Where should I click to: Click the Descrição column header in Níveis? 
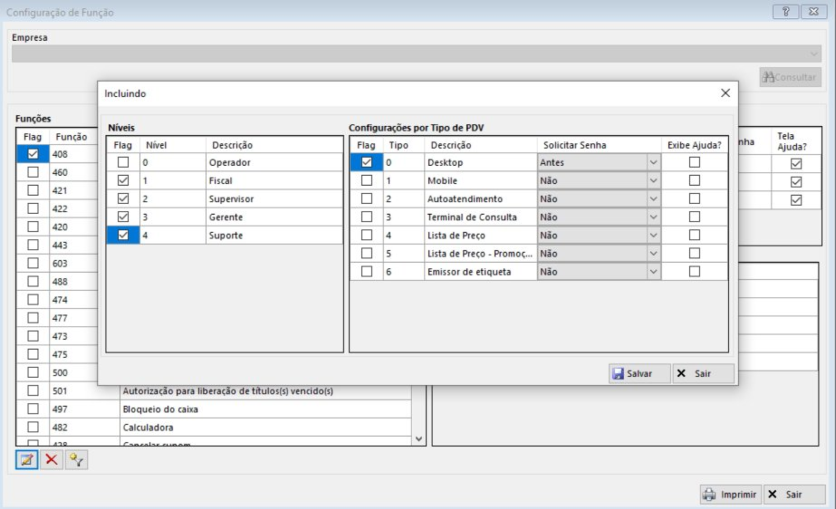coord(234,145)
